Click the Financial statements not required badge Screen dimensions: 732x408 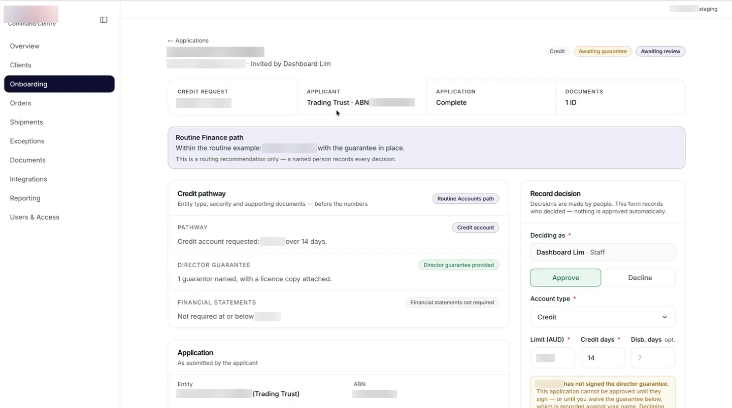click(x=452, y=303)
